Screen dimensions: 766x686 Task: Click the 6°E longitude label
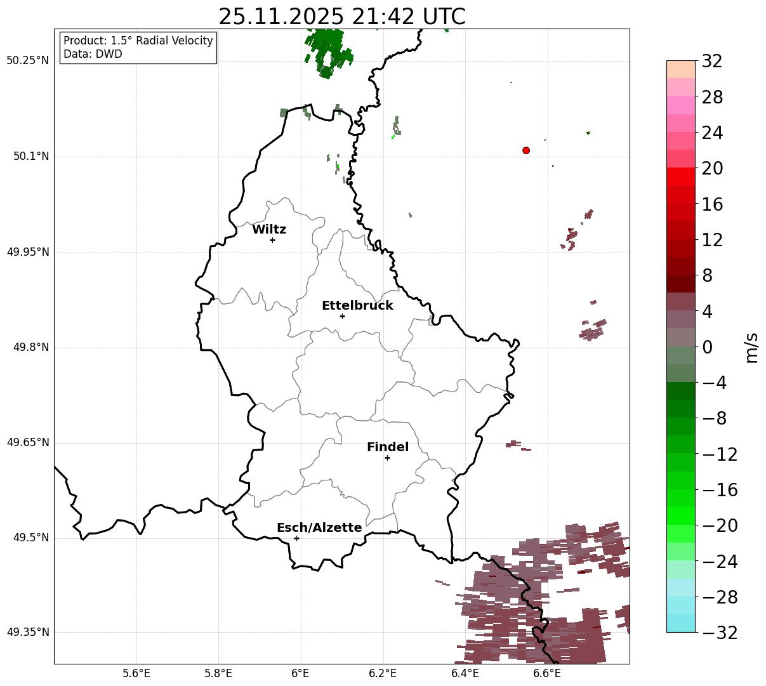point(300,673)
